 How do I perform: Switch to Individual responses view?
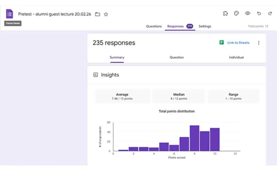point(236,57)
